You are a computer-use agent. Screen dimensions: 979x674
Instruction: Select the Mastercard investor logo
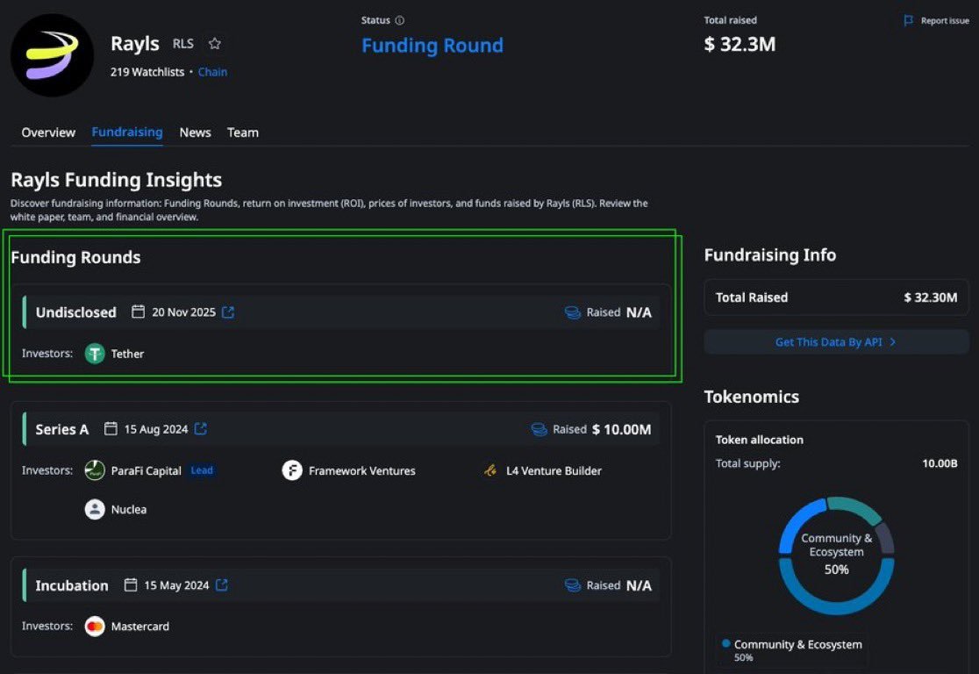(94, 626)
